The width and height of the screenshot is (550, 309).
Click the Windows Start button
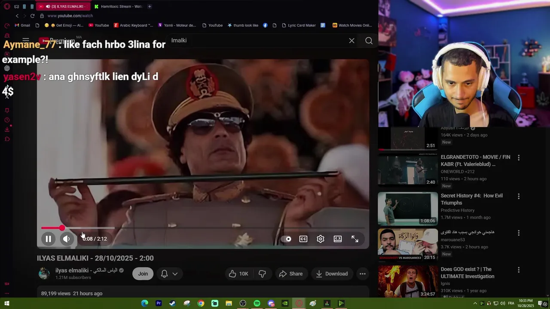click(7, 303)
